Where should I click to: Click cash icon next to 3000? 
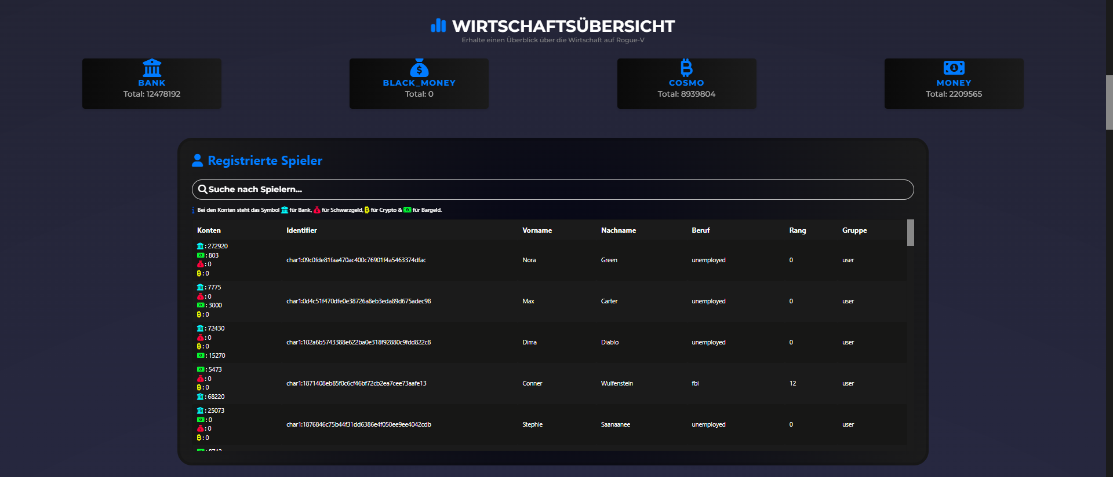pyautogui.click(x=201, y=305)
